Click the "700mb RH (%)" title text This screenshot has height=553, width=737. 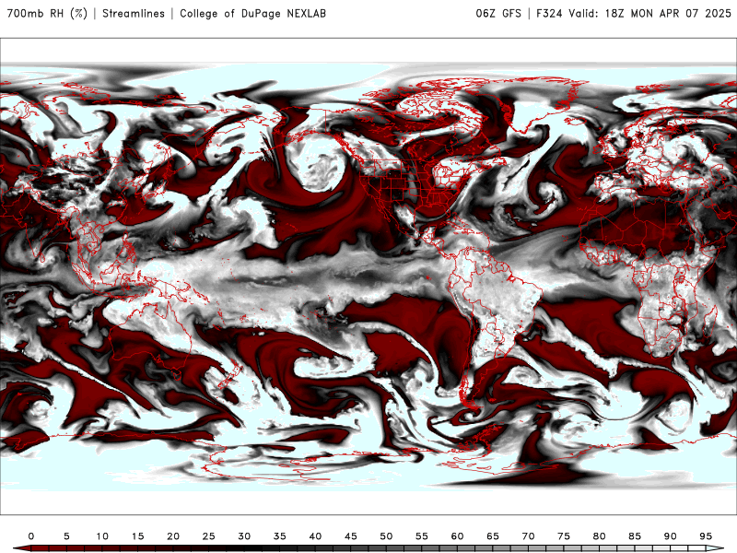(x=47, y=13)
